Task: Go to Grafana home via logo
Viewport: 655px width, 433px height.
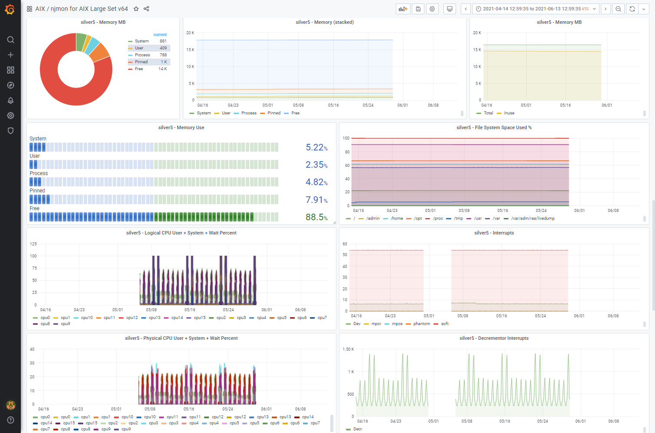Action: click(10, 9)
